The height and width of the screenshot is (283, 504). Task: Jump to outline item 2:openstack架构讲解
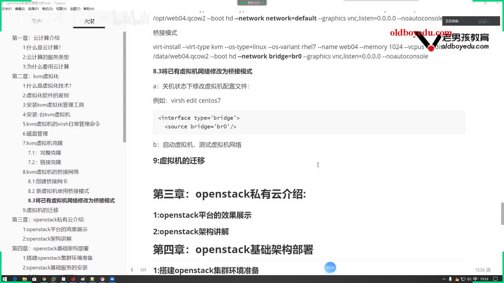(47, 239)
